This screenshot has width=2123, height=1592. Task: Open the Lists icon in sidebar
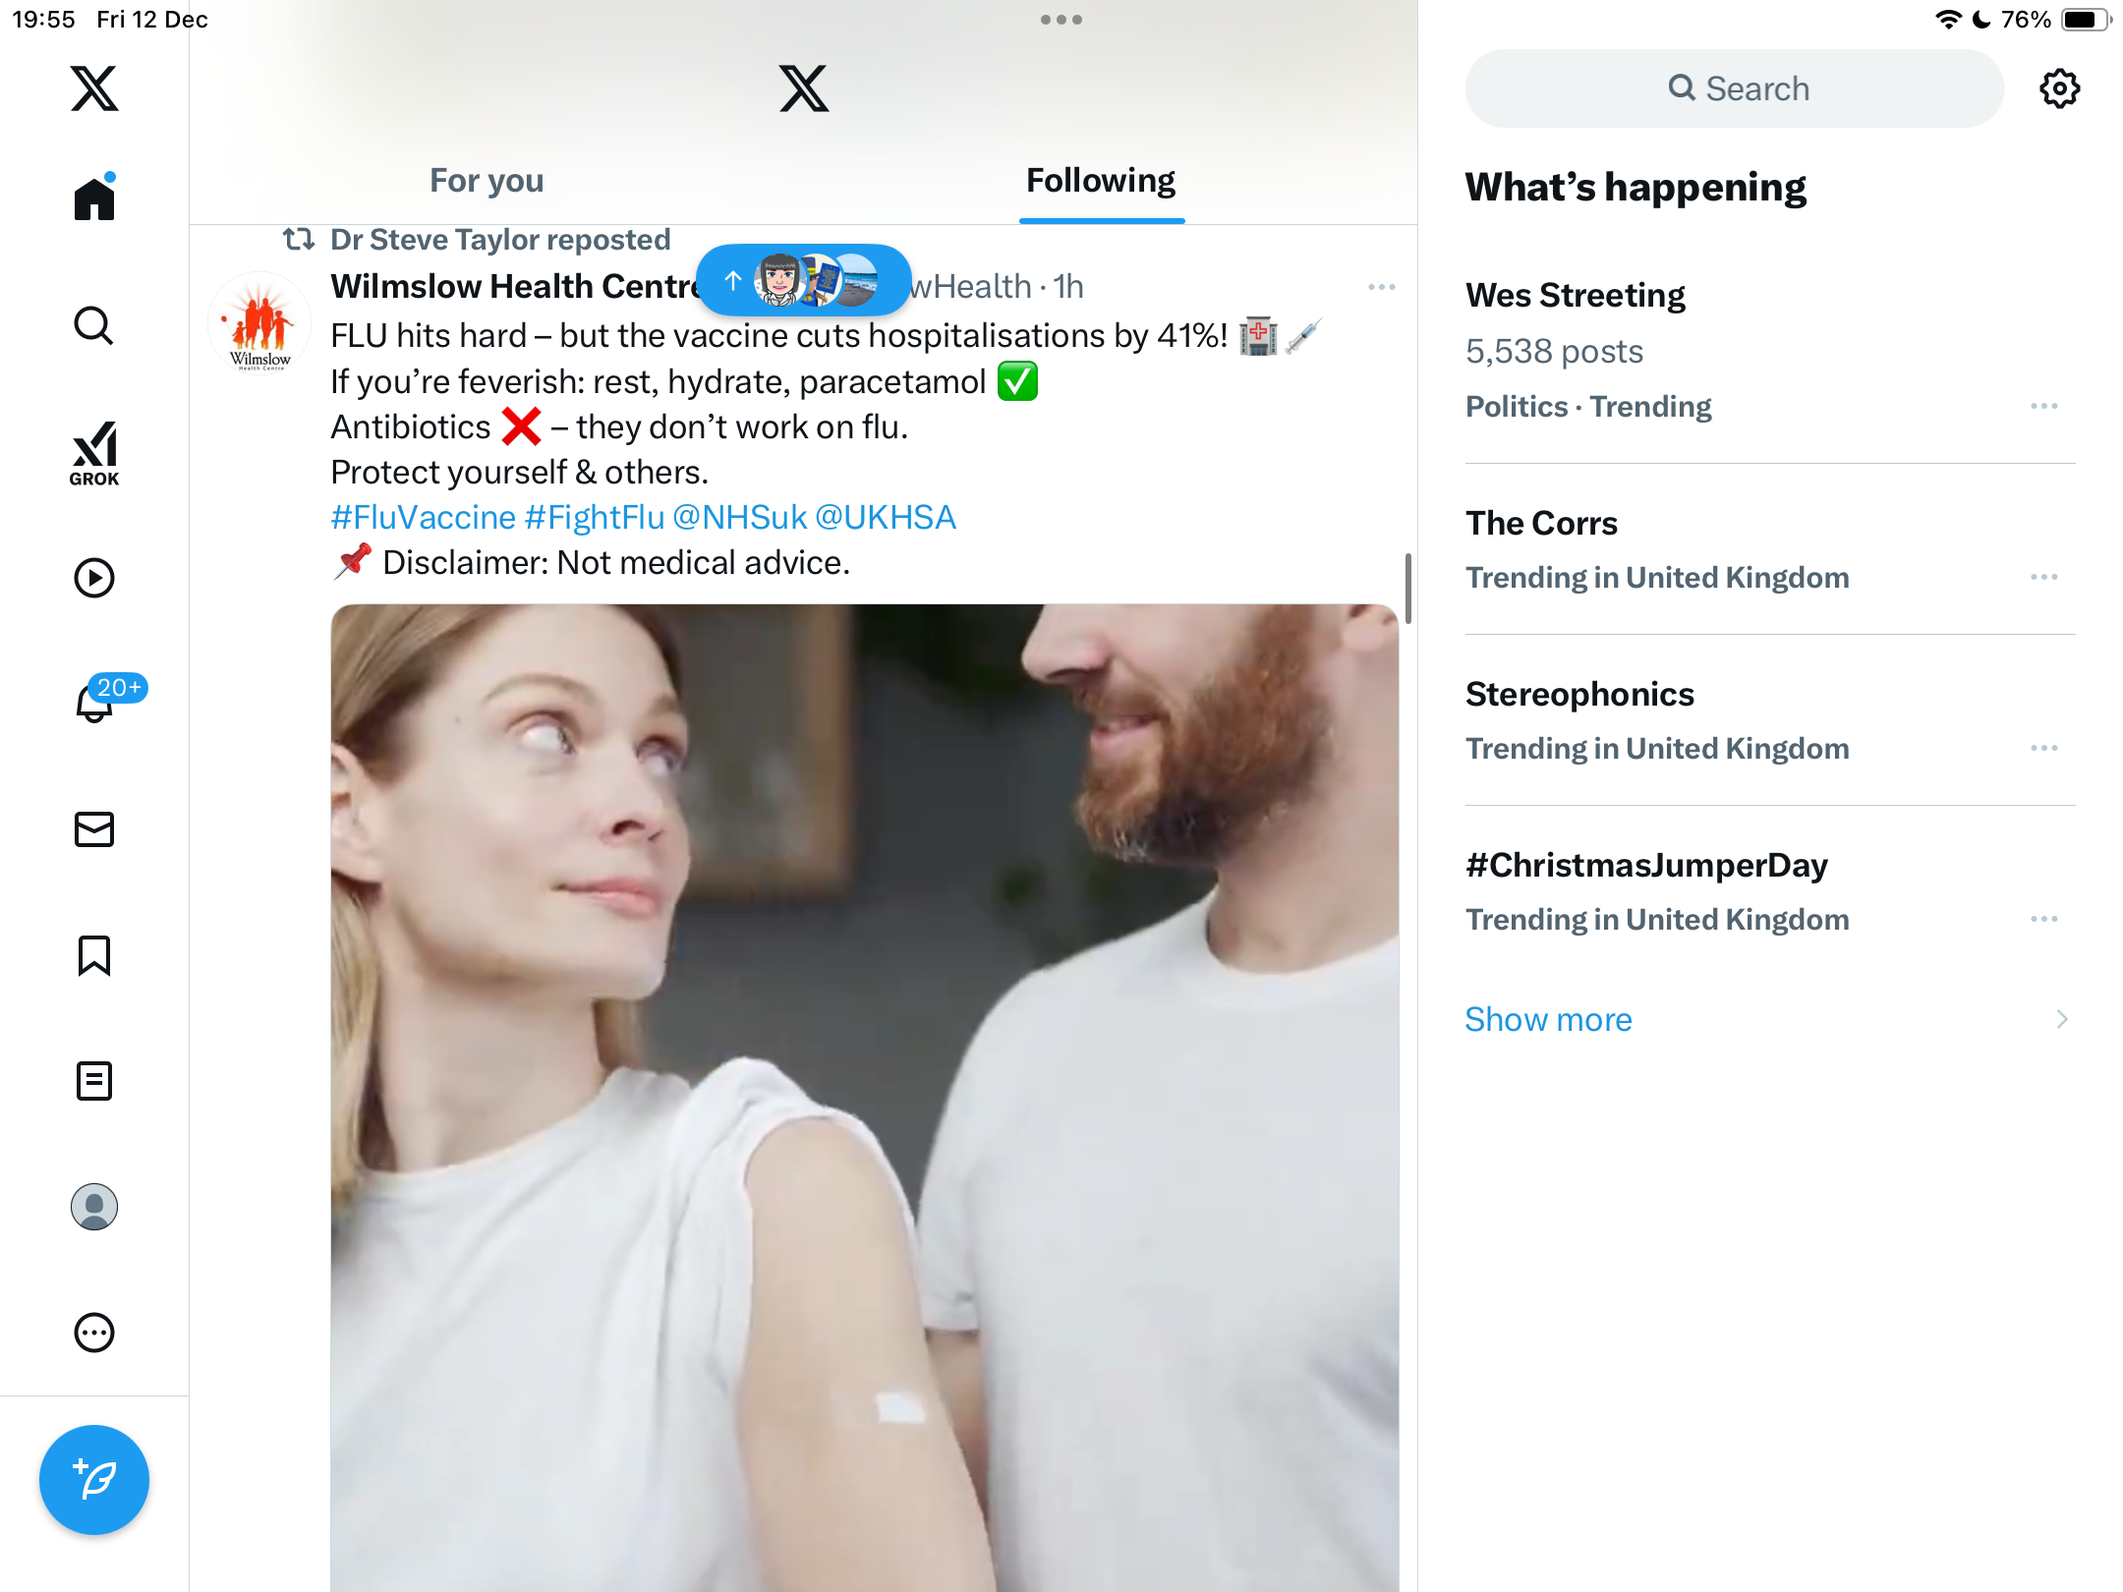pyautogui.click(x=94, y=1081)
